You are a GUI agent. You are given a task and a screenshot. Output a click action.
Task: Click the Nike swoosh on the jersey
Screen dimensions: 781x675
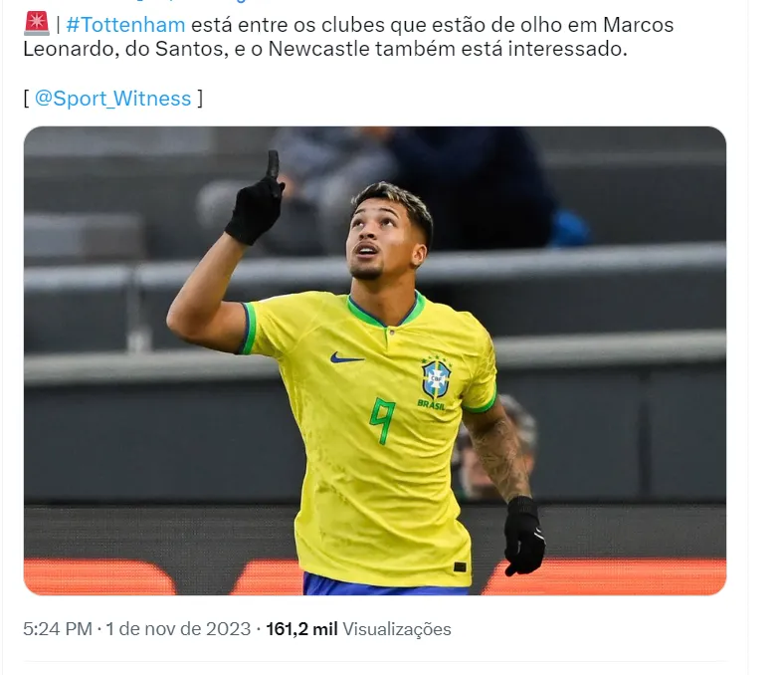point(346,357)
